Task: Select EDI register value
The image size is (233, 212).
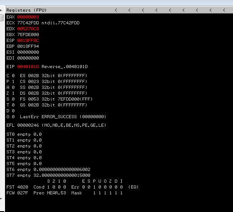Action: (x=28, y=58)
